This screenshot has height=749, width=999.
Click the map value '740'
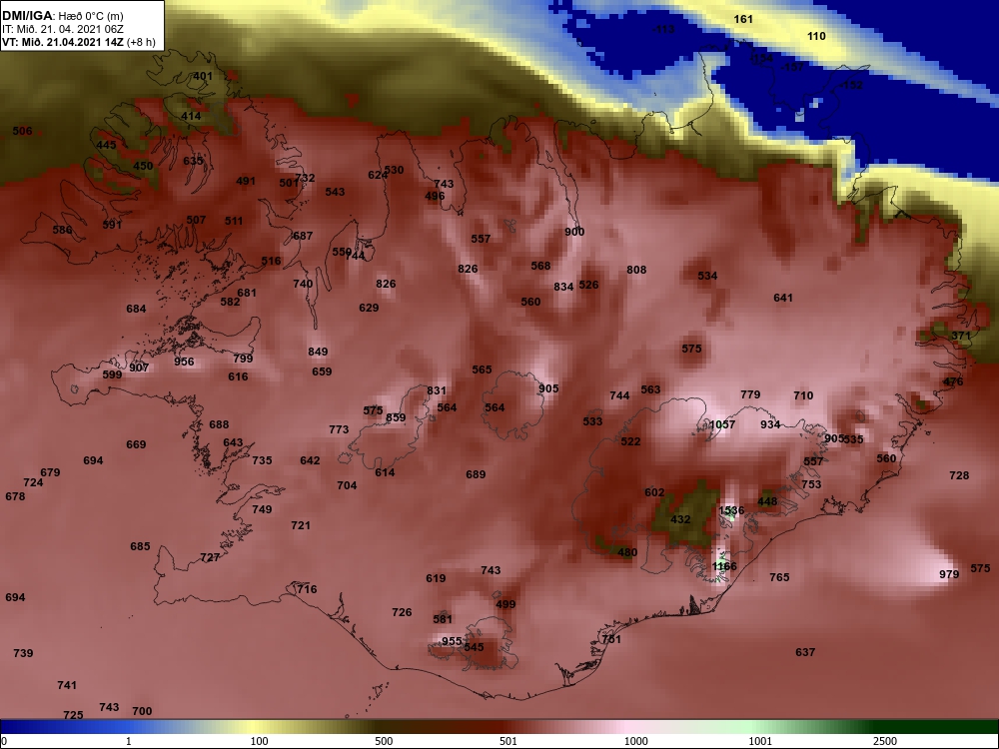(x=303, y=284)
